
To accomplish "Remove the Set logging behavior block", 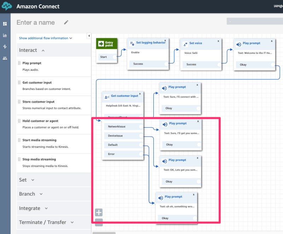I will point(165,40).
